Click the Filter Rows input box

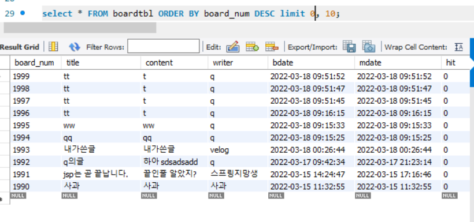(x=163, y=47)
